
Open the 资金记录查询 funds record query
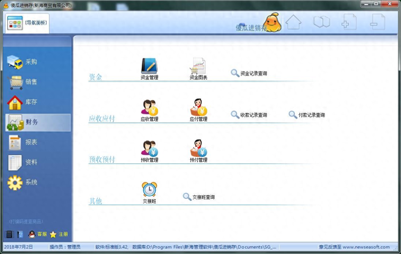point(253,73)
